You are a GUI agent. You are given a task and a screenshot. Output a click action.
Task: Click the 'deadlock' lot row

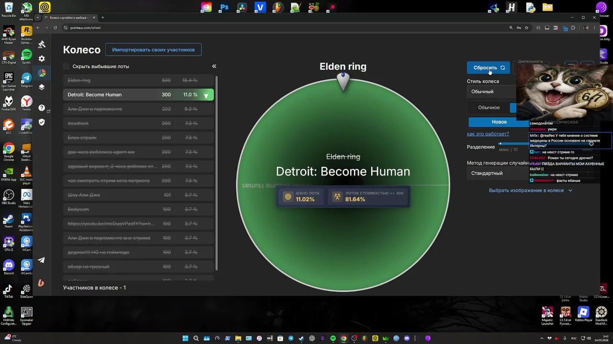[138, 123]
